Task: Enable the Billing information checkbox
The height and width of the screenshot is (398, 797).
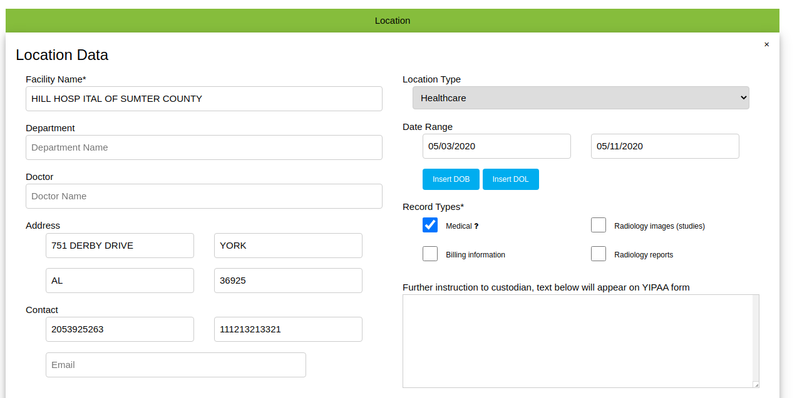Action: click(x=430, y=254)
